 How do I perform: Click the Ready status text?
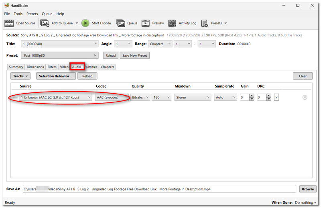tap(10, 202)
